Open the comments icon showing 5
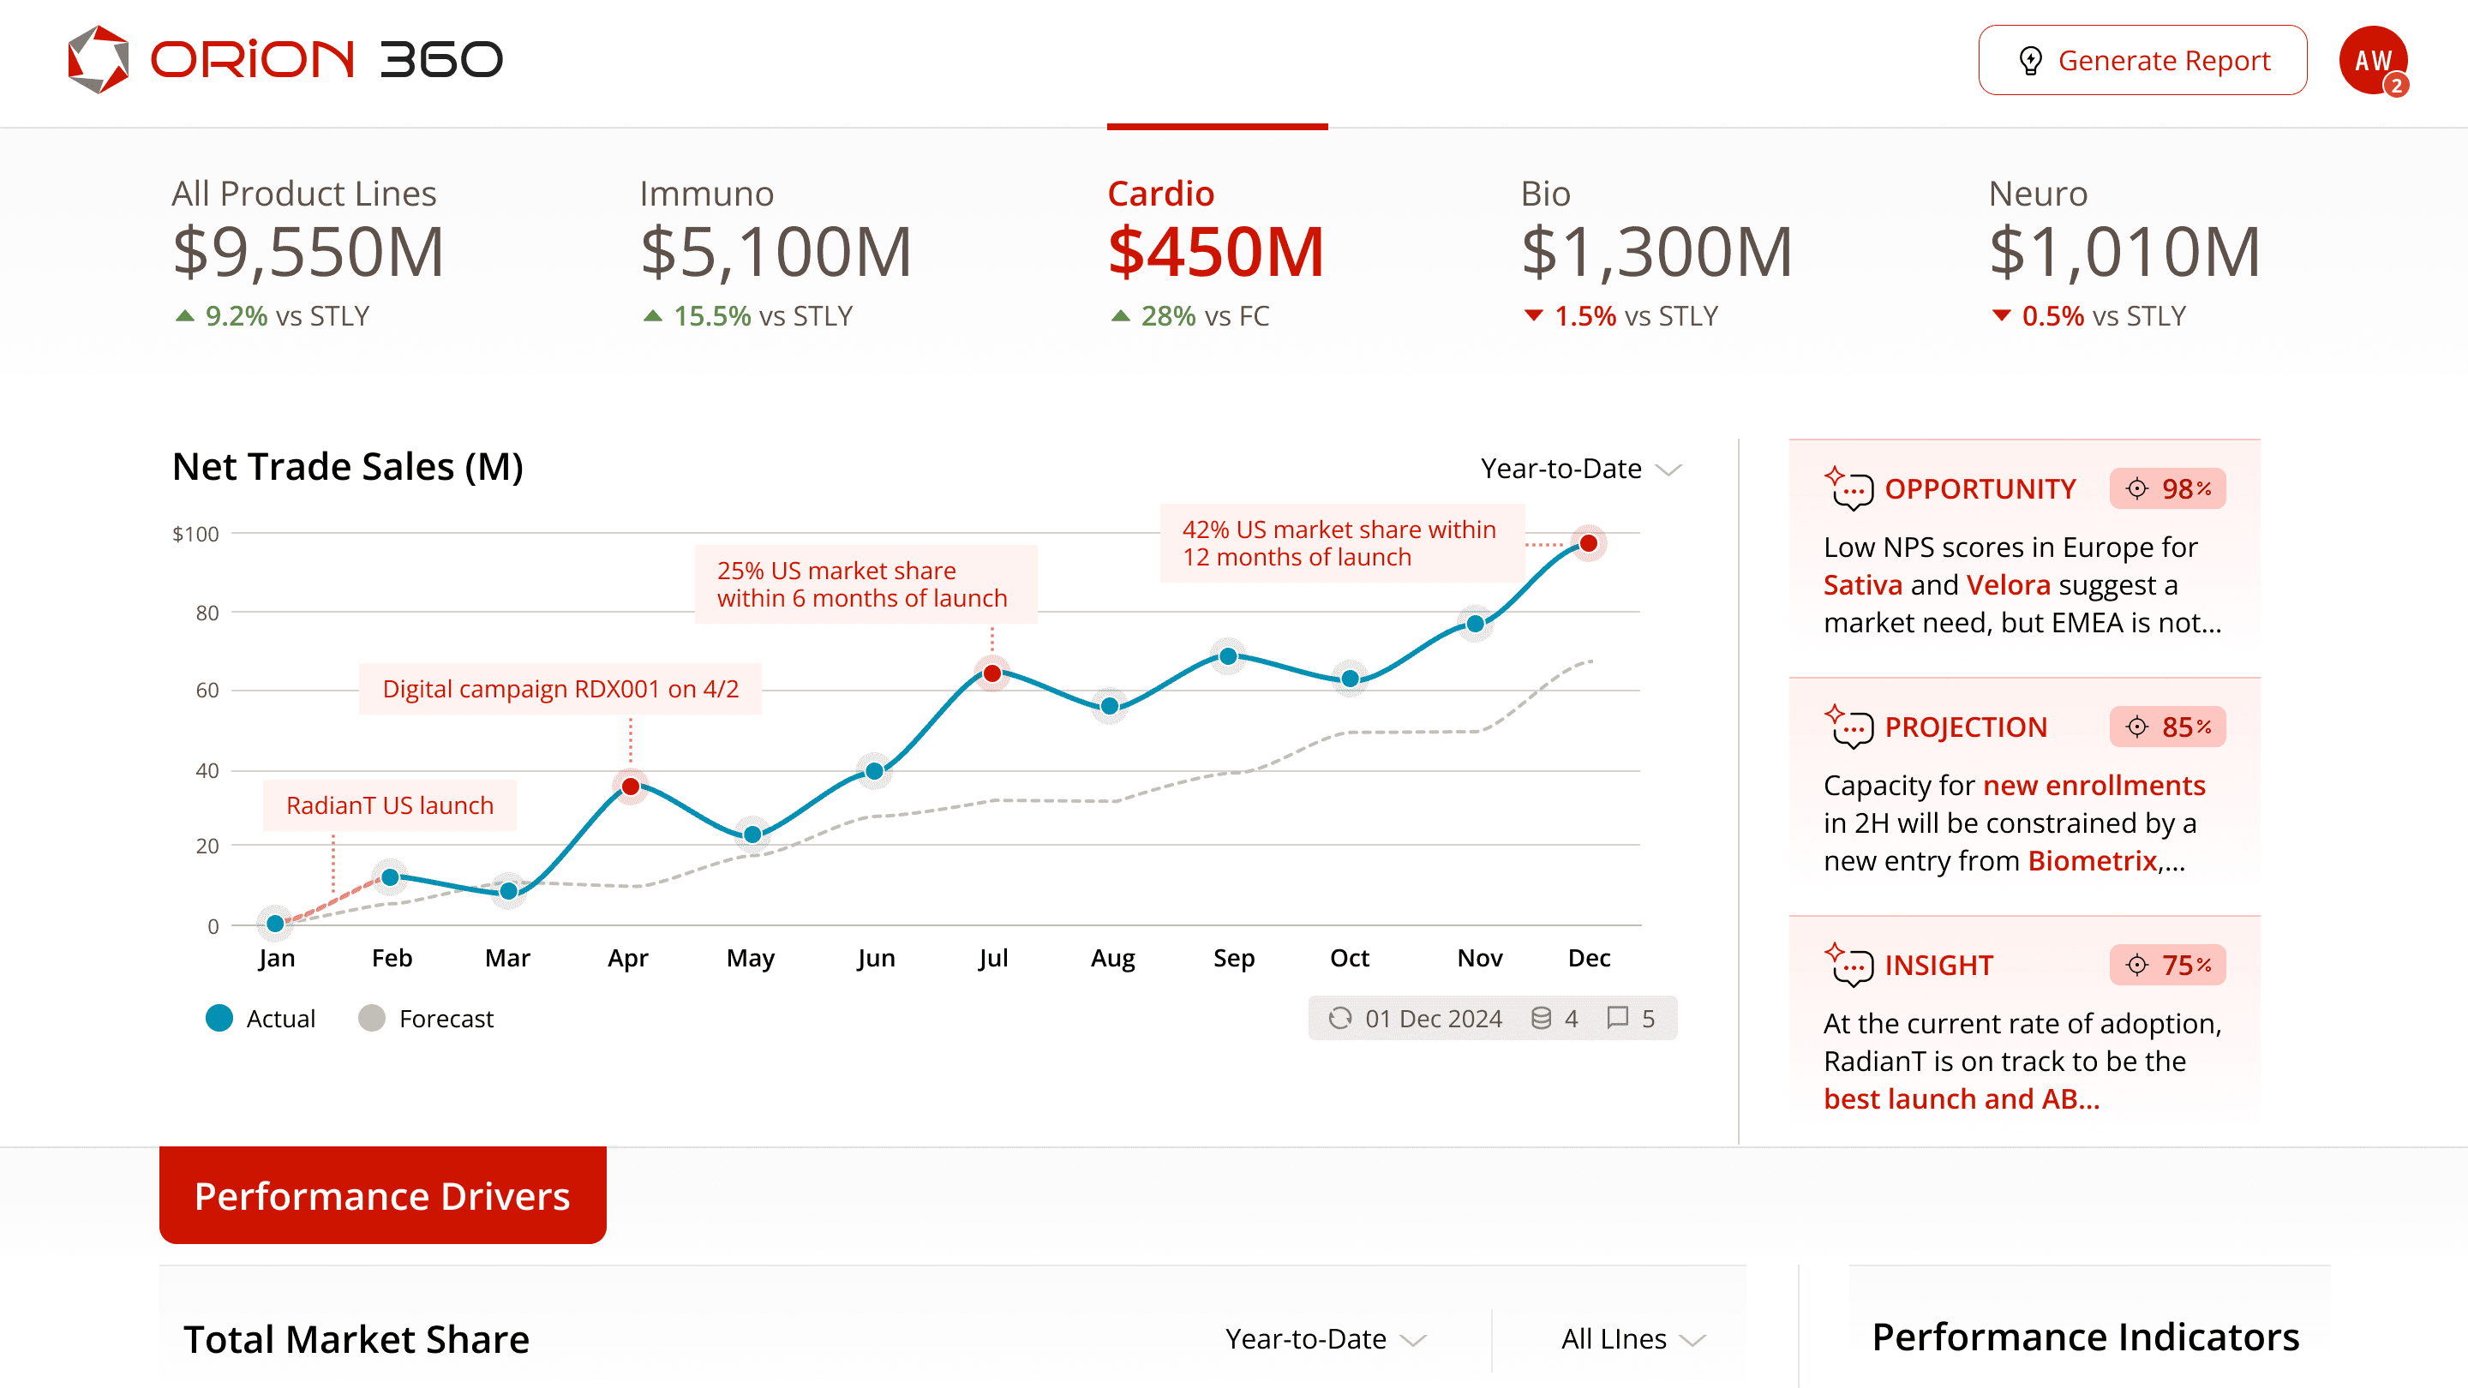The width and height of the screenshot is (2468, 1388). tap(1617, 1017)
